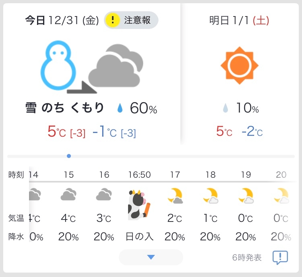The image size is (302, 277).
Task: Click the 60% precipitation droplet icon
Action: point(120,108)
